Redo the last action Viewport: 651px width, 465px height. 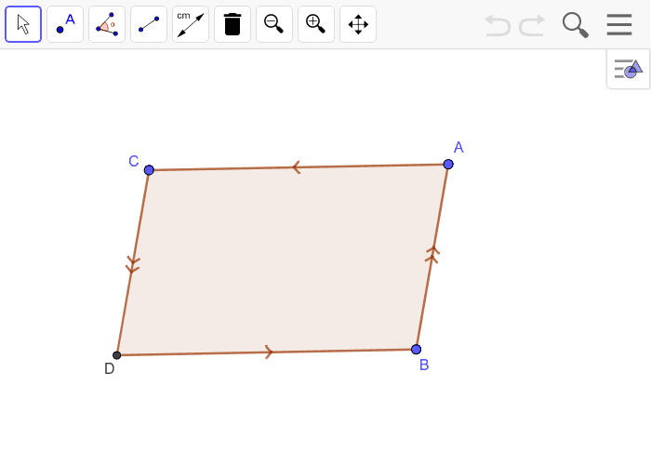[532, 25]
